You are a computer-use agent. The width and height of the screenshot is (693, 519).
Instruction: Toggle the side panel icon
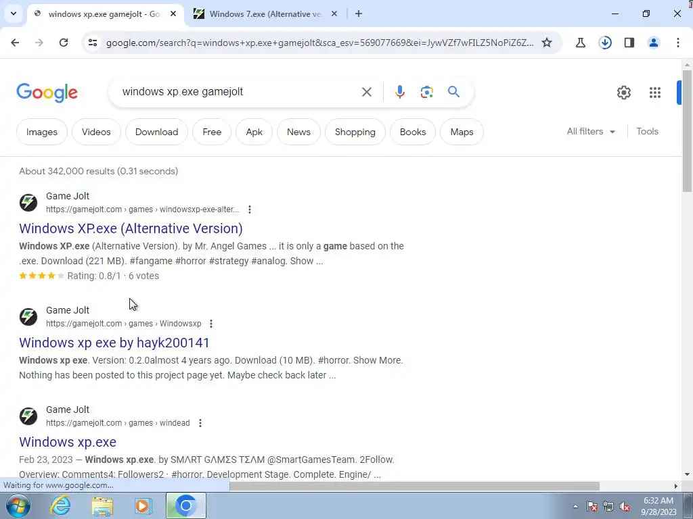click(x=629, y=43)
